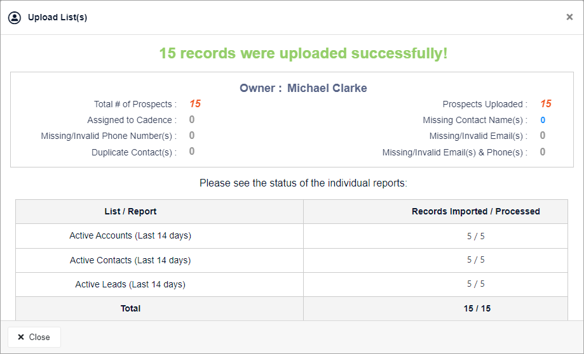Image resolution: width=584 pixels, height=354 pixels.
Task: Click the Records Imported / Processed column header
Action: coord(475,211)
